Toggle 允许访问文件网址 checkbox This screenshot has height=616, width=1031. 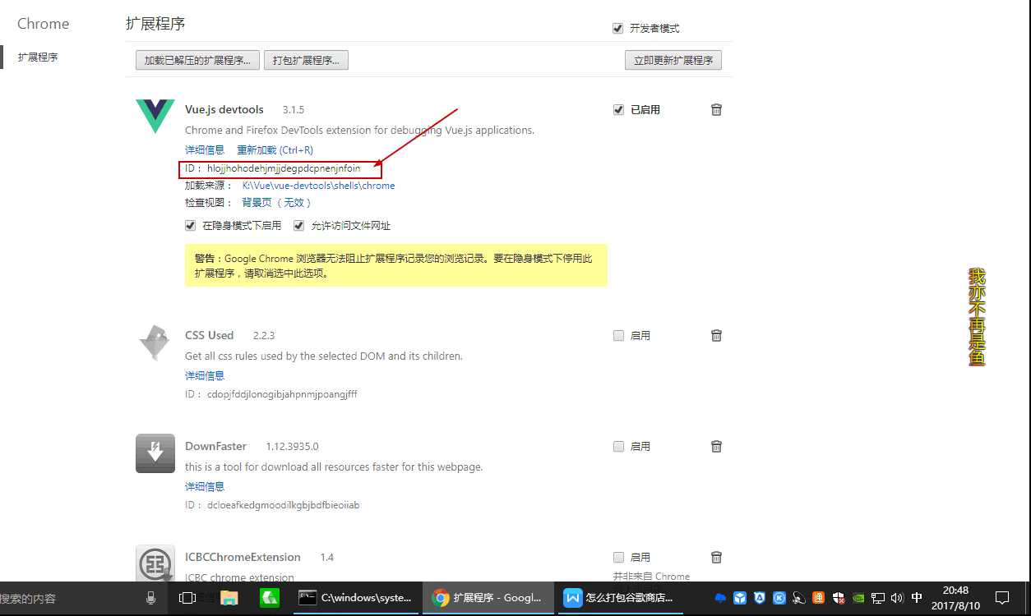(299, 225)
